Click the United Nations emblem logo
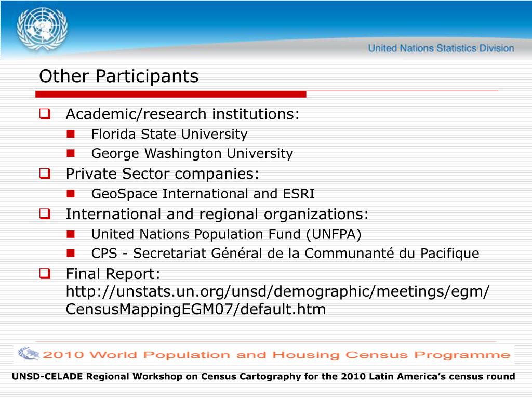 pyautogui.click(x=42, y=29)
